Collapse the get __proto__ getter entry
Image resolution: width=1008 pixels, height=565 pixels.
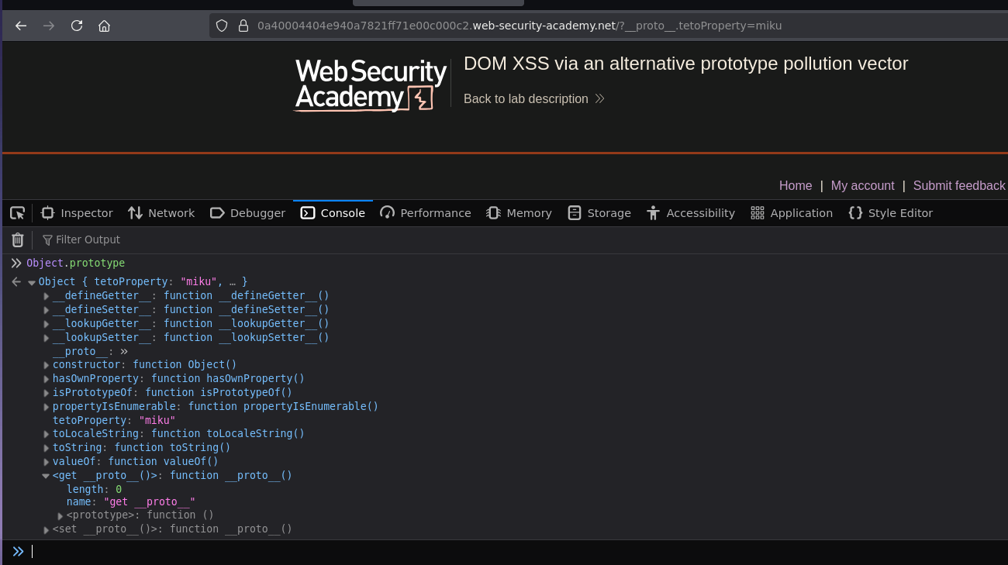(x=46, y=476)
